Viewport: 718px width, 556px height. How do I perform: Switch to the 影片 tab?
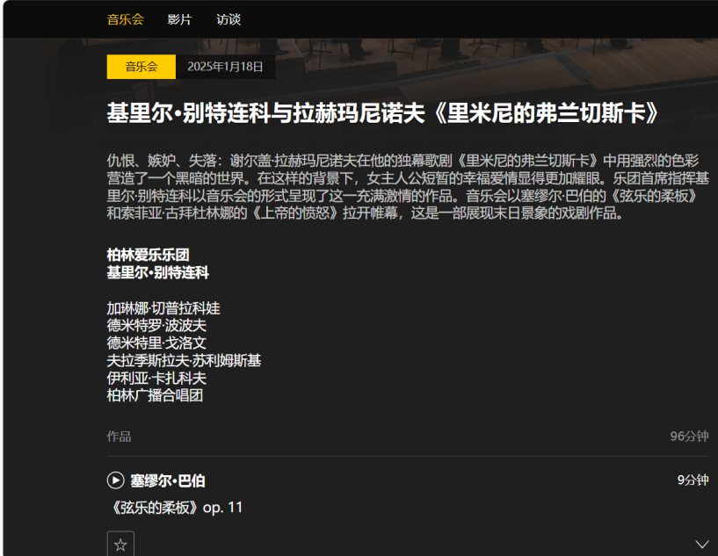(179, 19)
